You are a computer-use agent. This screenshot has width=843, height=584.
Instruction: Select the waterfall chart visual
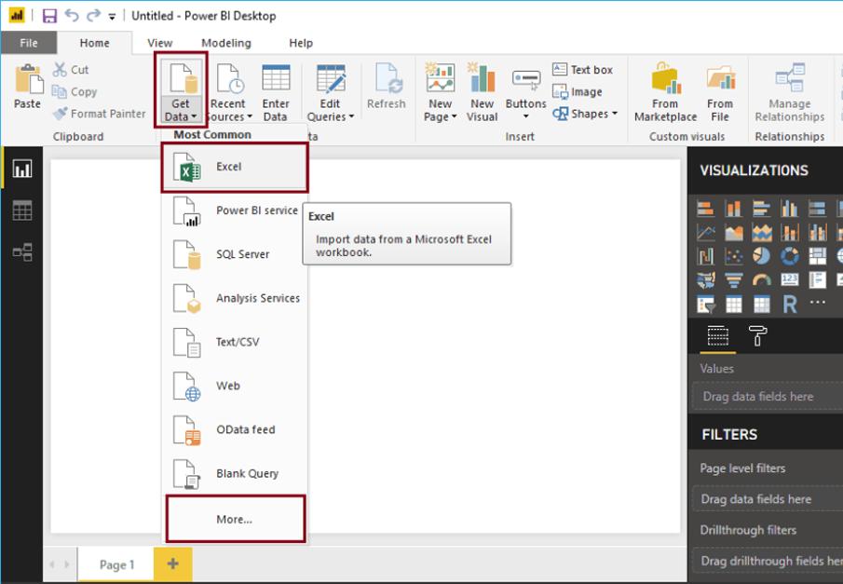click(x=706, y=256)
